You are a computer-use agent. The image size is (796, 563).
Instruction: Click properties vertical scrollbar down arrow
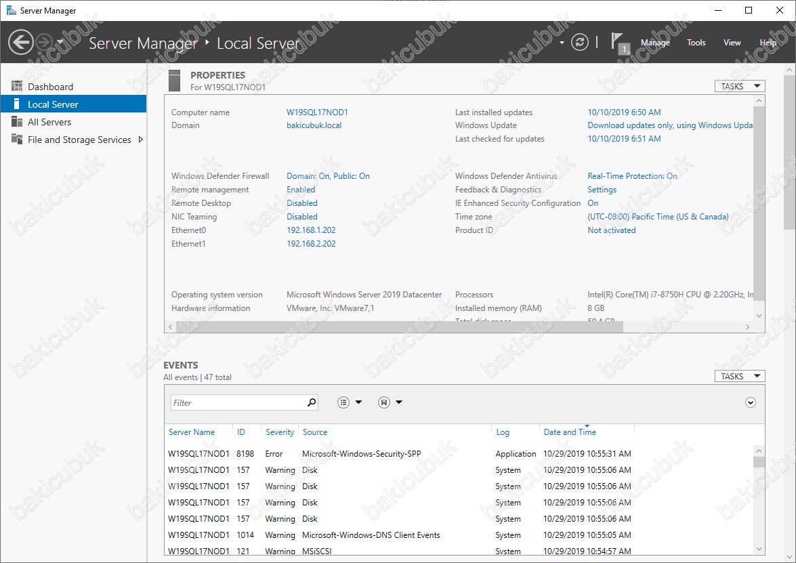click(759, 316)
